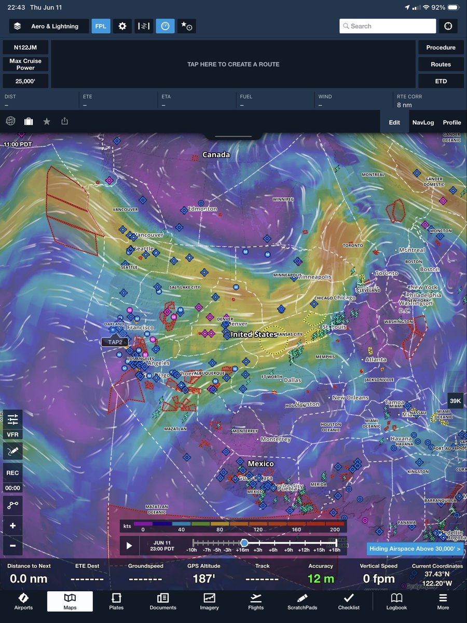Open the Flights tab
The image size is (467, 623).
click(x=256, y=601)
